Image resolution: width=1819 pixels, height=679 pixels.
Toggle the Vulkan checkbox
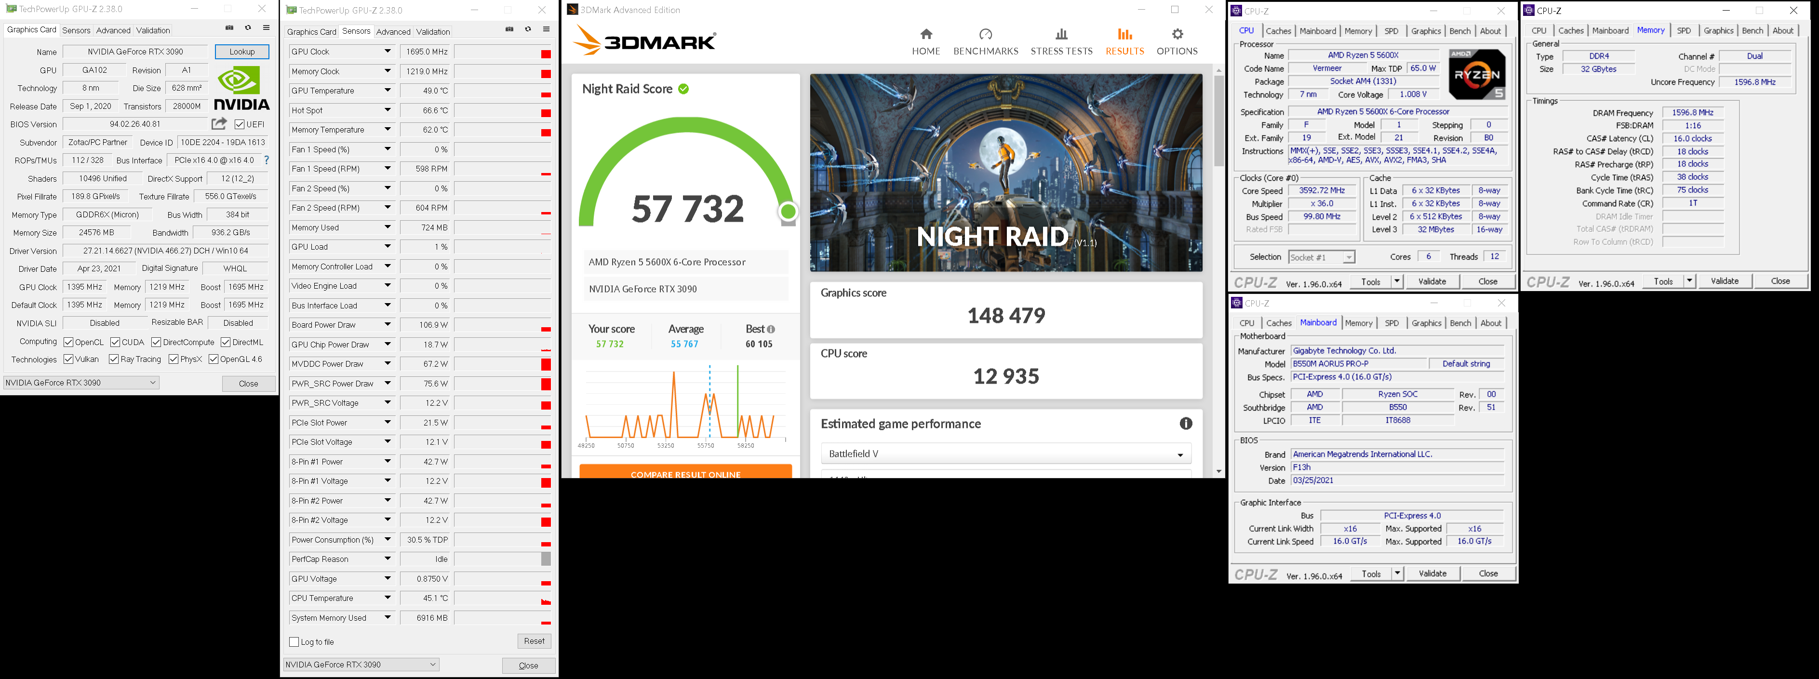[68, 359]
